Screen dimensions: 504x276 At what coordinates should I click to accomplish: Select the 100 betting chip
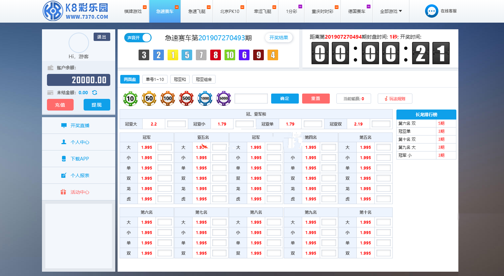[x=168, y=99]
